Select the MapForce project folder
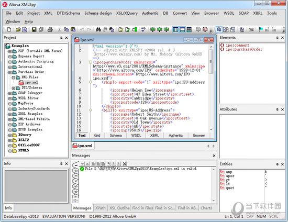 pos(25,103)
